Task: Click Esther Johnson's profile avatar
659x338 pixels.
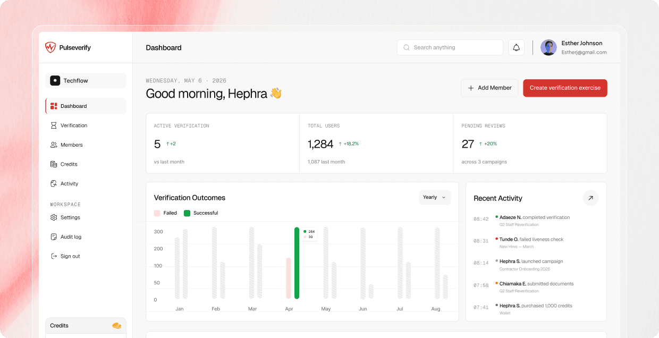Action: click(548, 47)
